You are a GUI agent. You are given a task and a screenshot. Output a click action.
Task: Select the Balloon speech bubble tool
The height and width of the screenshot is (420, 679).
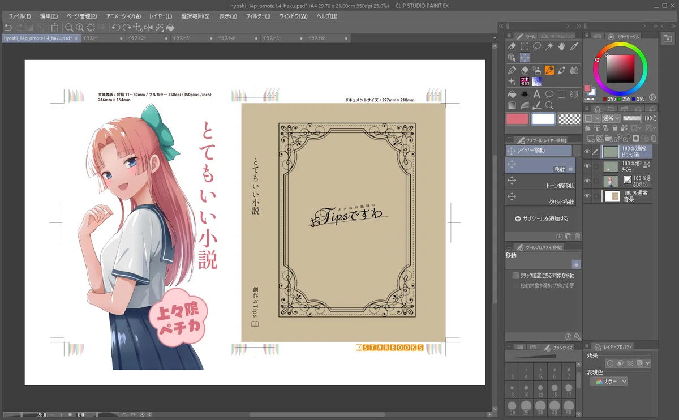point(549,94)
